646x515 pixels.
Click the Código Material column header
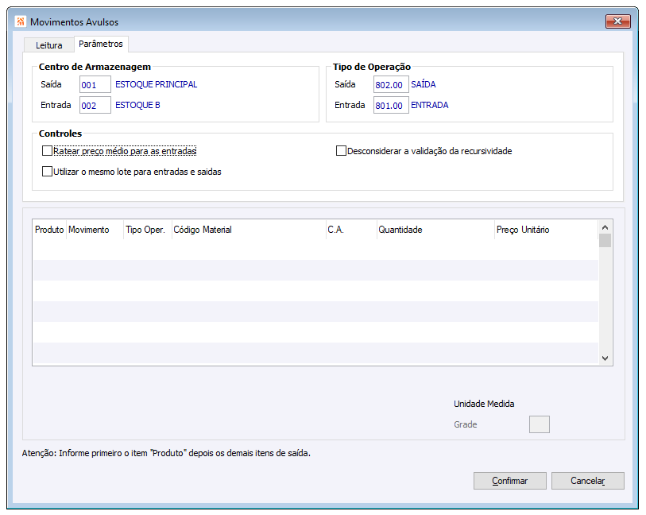click(249, 230)
